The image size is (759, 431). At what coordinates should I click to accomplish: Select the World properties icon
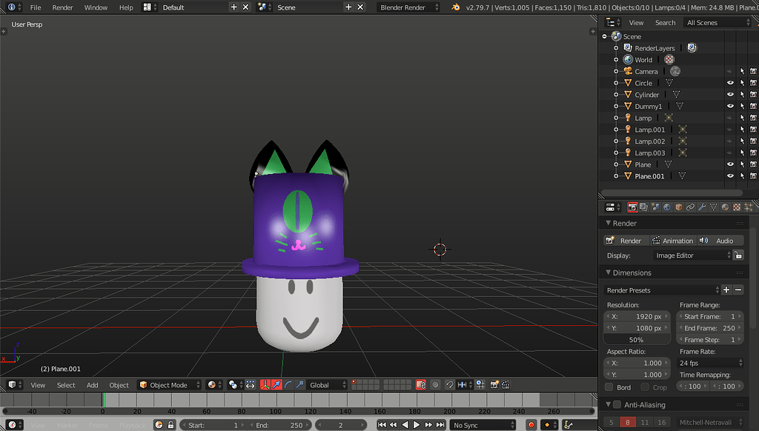668,207
